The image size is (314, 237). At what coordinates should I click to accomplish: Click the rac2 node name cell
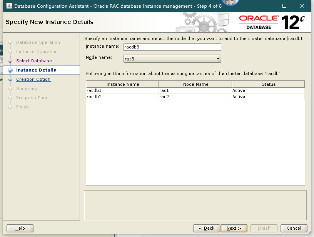[x=195, y=97]
